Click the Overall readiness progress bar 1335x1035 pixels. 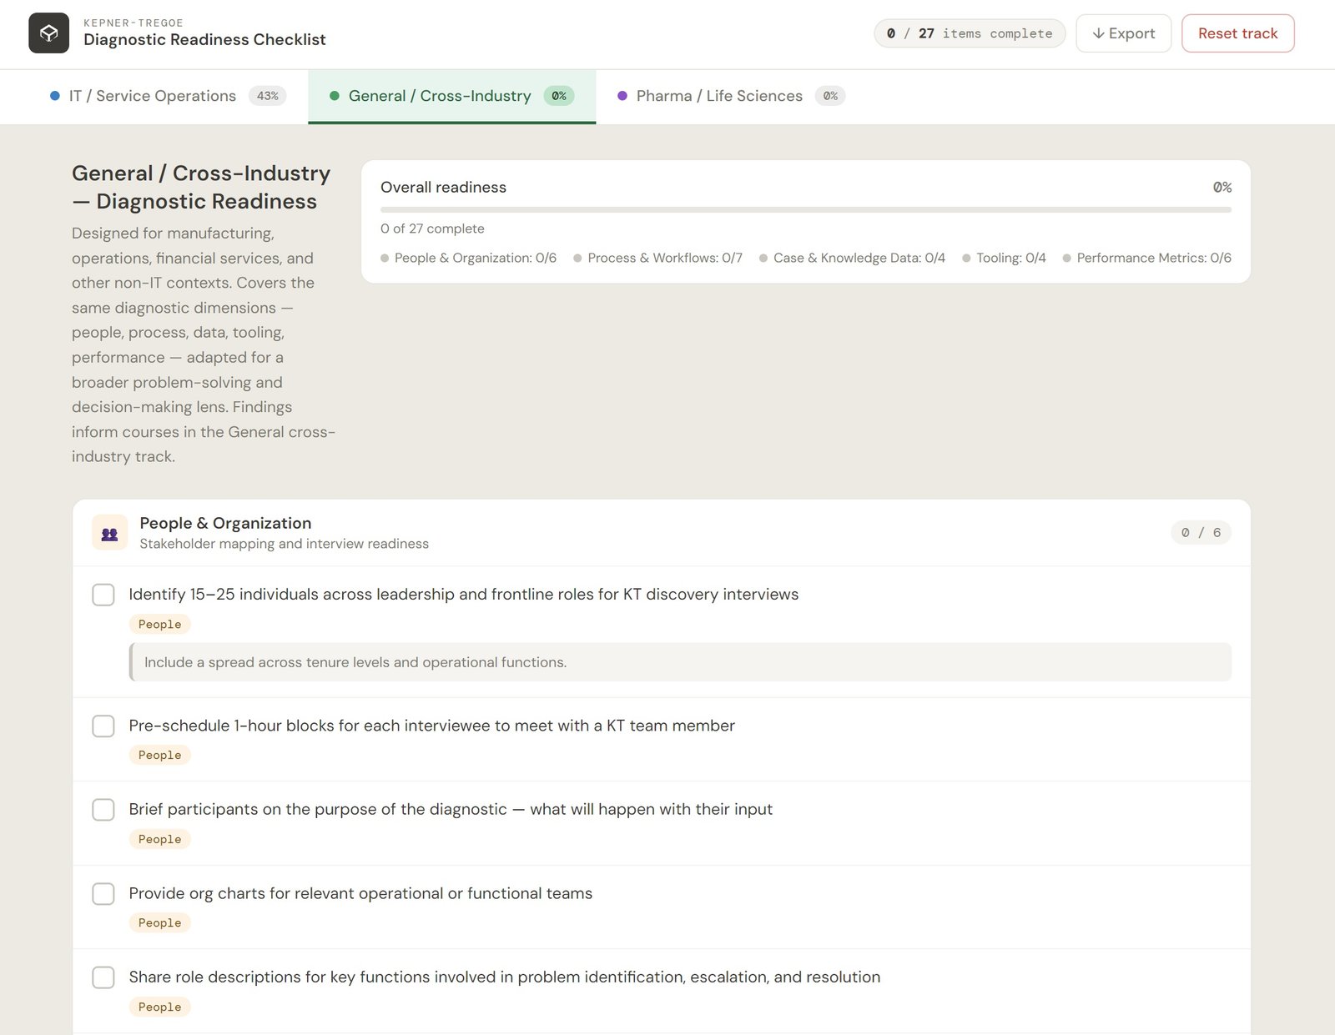806,209
